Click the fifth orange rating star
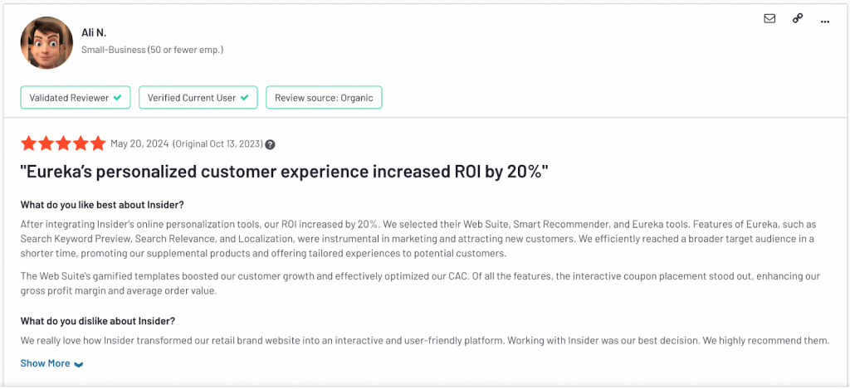The width and height of the screenshot is (850, 389). [98, 143]
